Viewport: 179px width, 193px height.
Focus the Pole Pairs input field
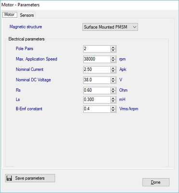point(97,49)
